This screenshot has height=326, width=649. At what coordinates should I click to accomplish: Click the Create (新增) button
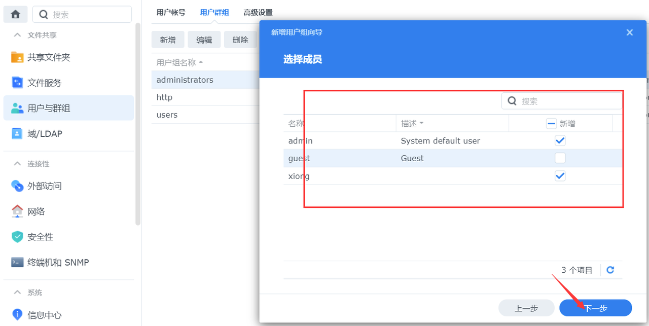point(168,40)
